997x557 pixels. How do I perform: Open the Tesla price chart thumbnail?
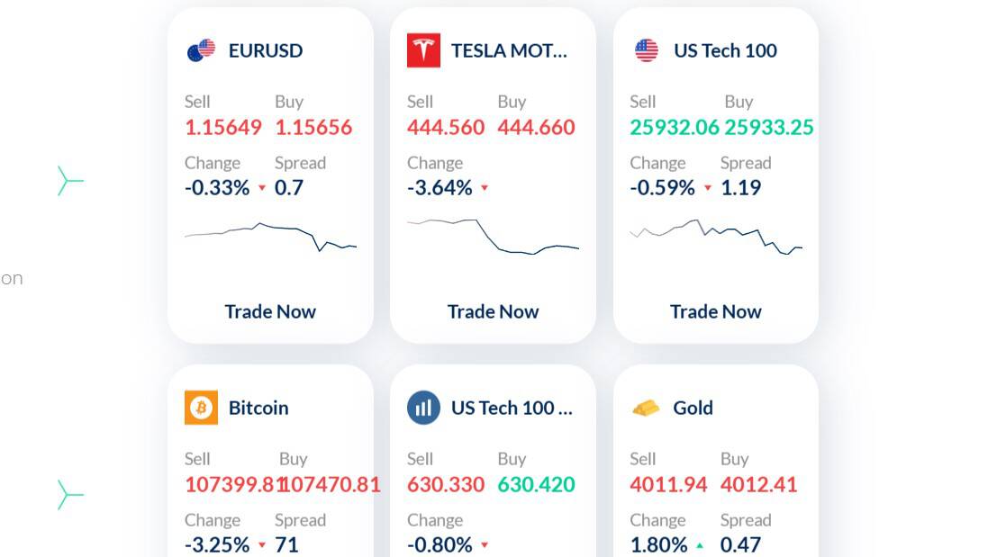coord(493,236)
